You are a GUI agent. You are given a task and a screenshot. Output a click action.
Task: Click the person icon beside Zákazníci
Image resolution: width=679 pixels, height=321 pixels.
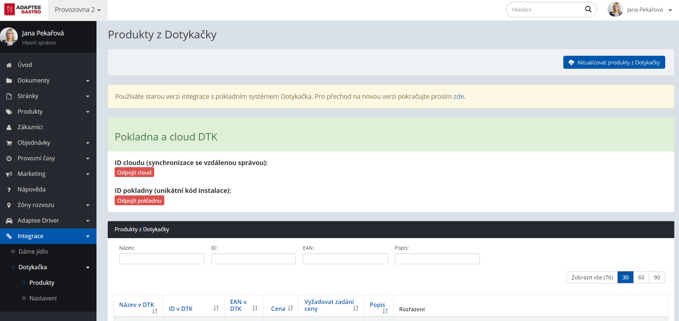[x=9, y=127]
